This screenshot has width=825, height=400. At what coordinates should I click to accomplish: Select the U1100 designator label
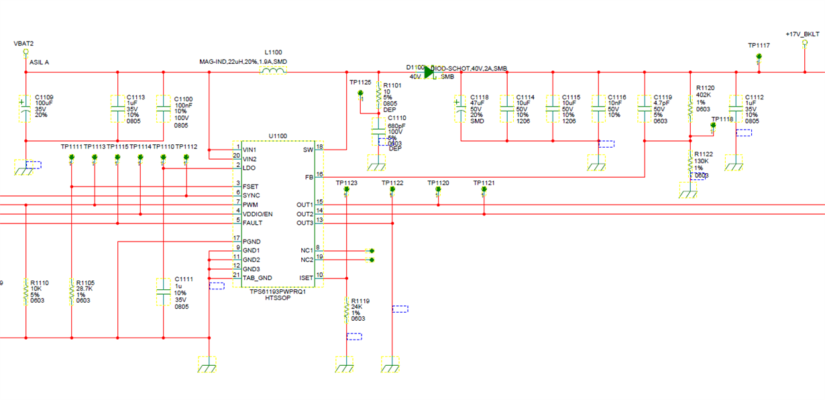coord(278,136)
